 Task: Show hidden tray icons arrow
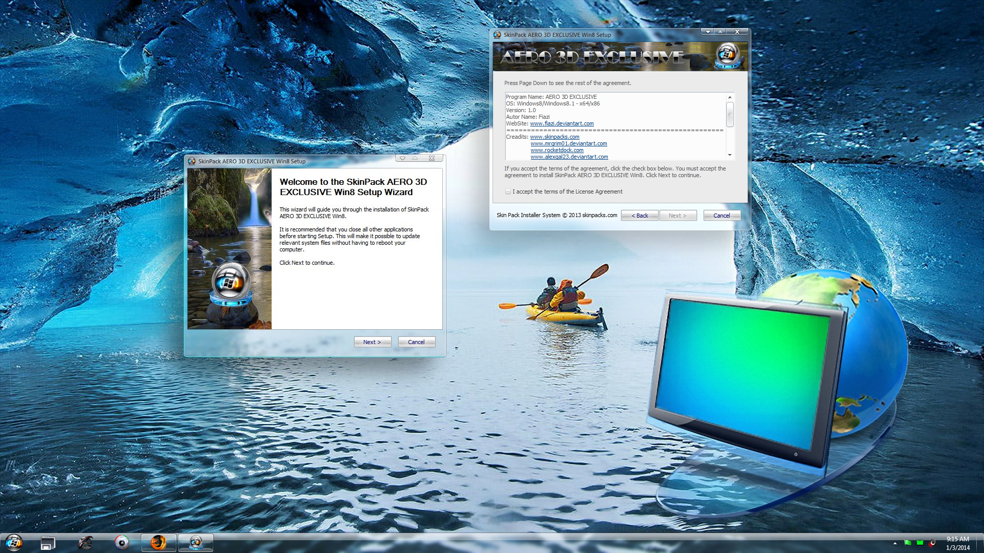point(895,543)
